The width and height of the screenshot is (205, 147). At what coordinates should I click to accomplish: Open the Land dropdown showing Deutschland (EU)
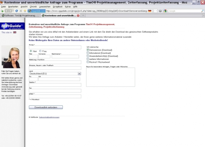55,74
